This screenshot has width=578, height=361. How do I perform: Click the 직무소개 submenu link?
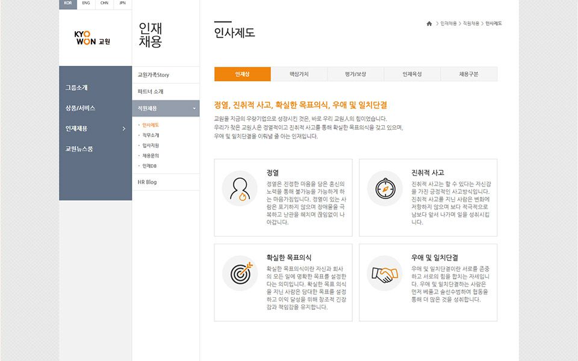pos(151,135)
